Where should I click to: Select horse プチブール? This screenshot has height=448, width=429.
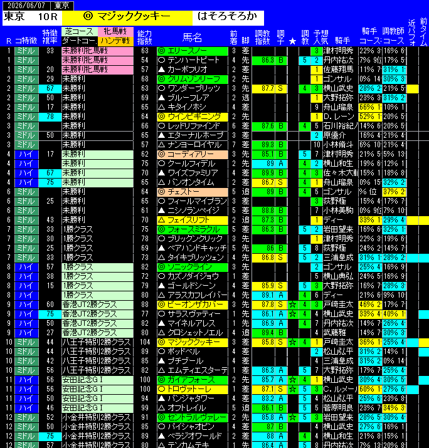192,361
